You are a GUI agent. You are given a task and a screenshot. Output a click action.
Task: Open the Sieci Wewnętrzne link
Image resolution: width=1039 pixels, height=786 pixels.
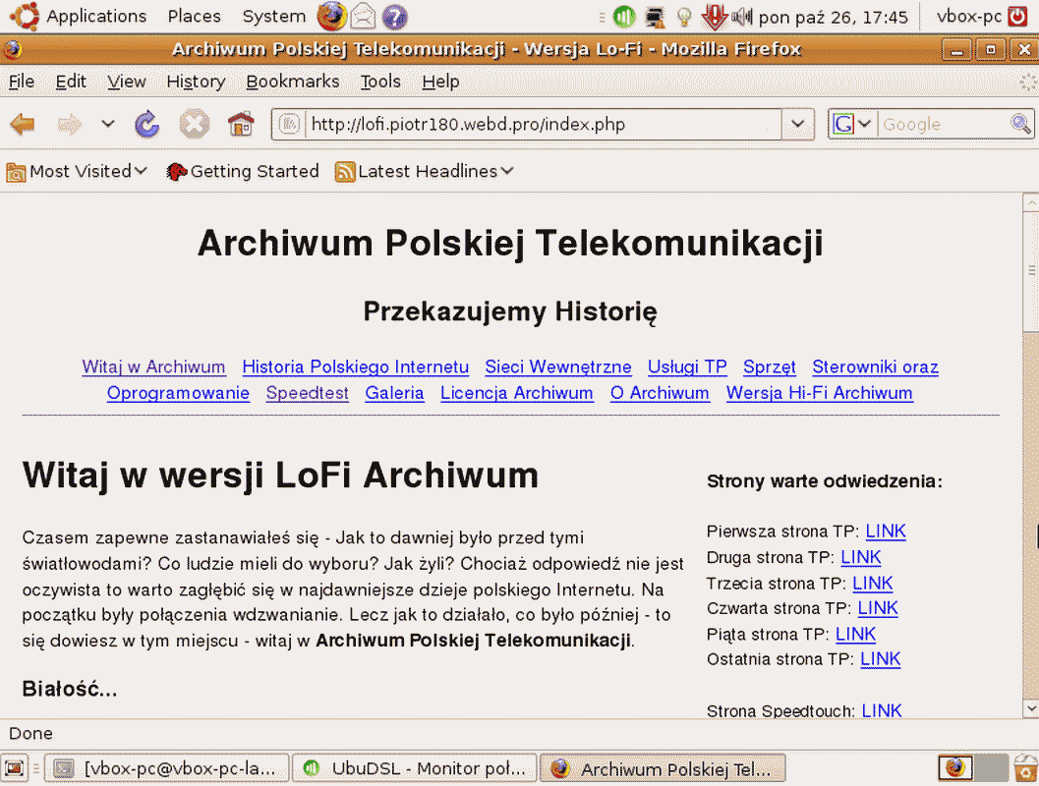click(x=558, y=366)
